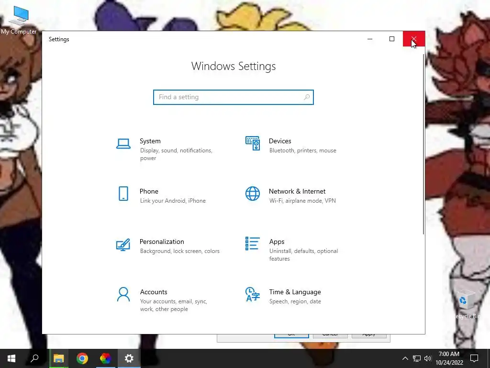Open the Personalization heading
490x368 pixels.
point(162,241)
